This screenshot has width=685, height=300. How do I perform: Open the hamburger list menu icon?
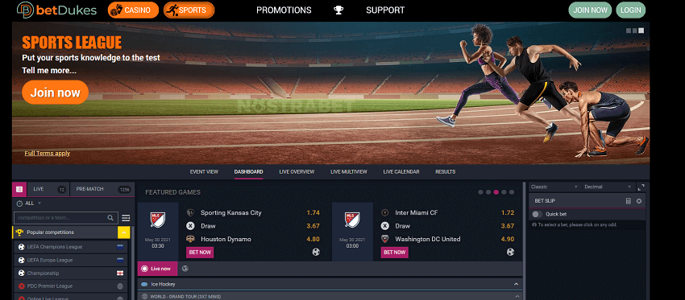point(126,218)
